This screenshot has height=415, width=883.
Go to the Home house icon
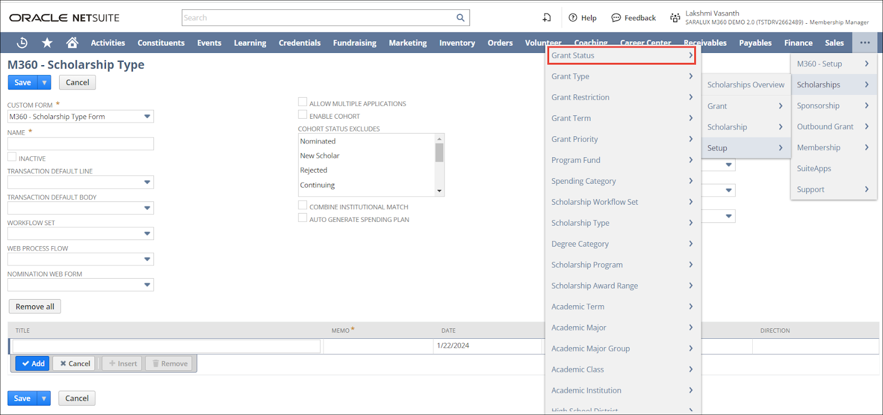pyautogui.click(x=72, y=42)
